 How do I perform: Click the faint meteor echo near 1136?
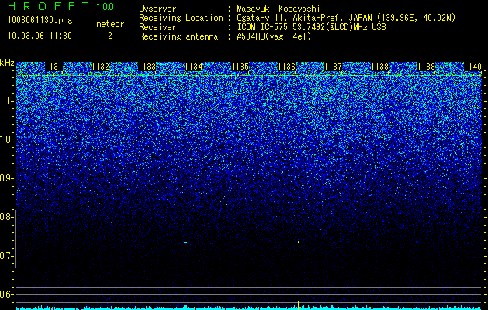click(x=299, y=241)
